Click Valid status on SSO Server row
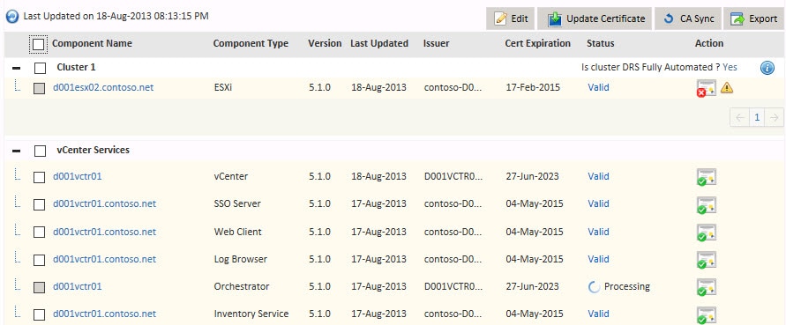Image resolution: width=786 pixels, height=325 pixels. (x=598, y=203)
